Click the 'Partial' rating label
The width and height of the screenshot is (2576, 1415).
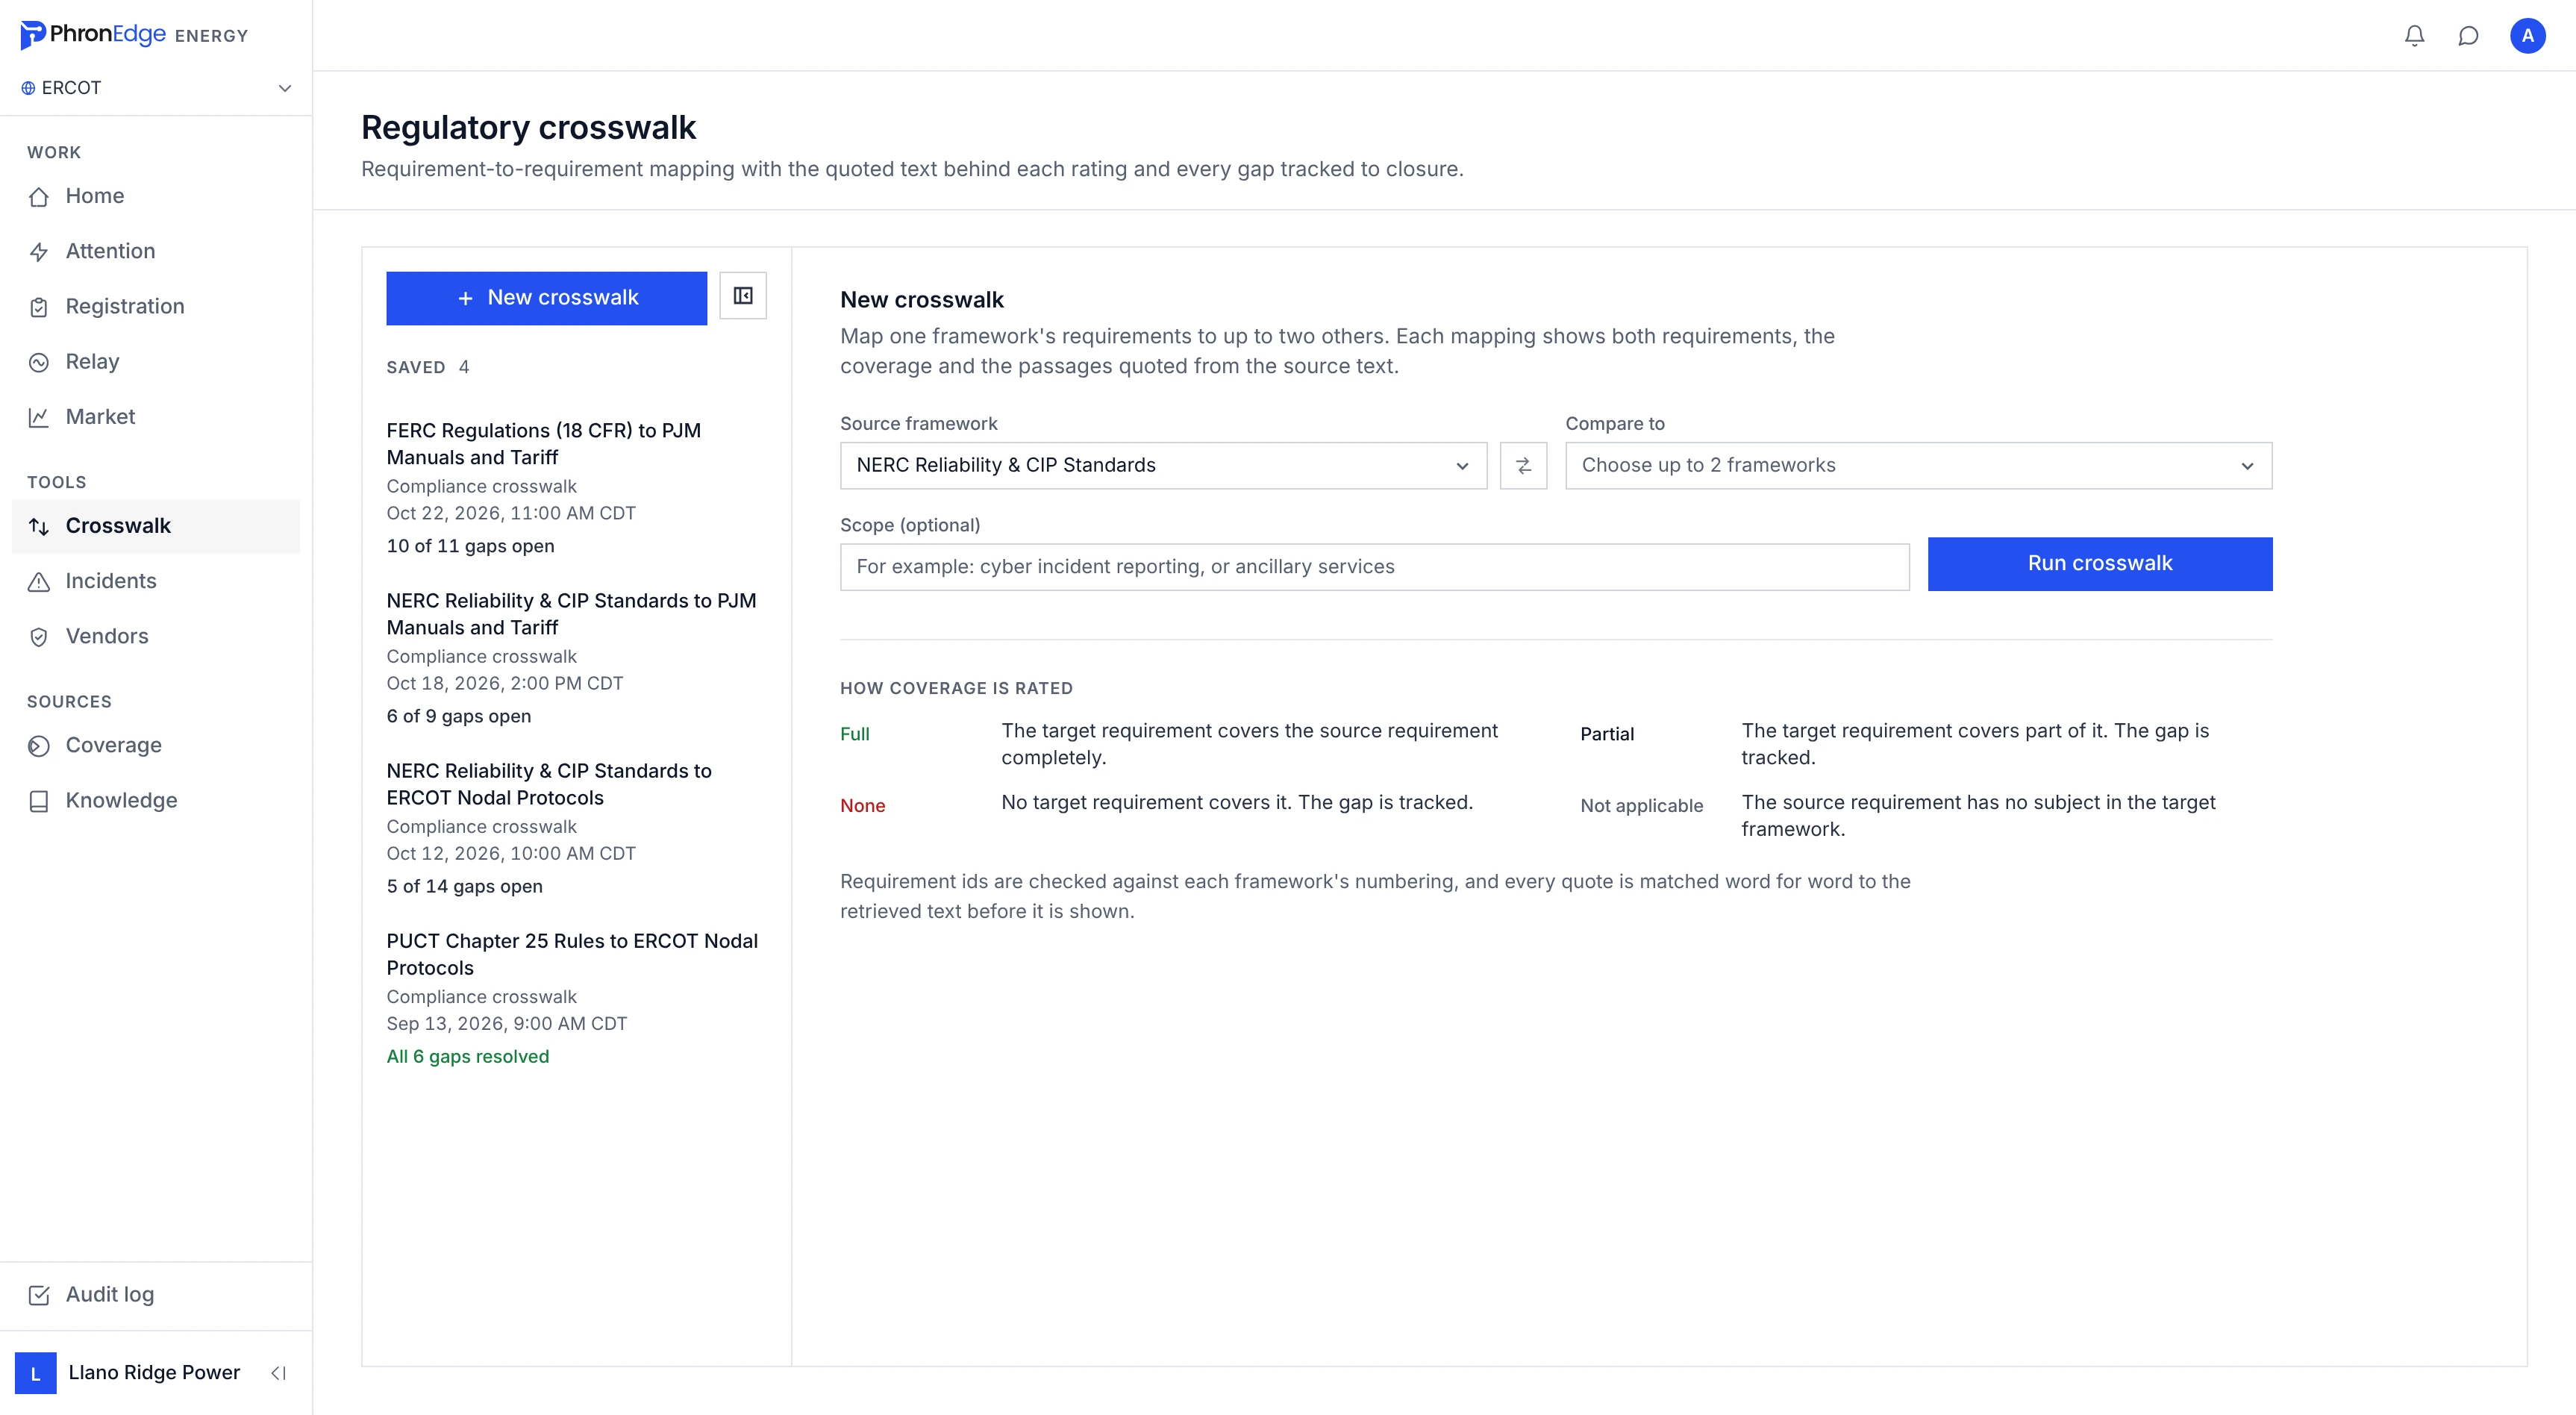[1606, 734]
